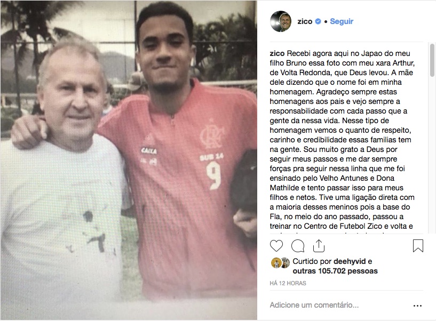Like the post with the heart icon
This screenshot has width=436, height=321.
coord(276,246)
